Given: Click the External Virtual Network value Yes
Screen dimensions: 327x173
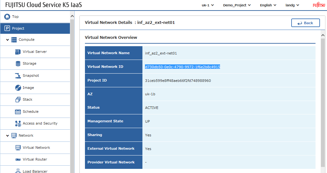Looking at the screenshot, I should coord(148,149).
